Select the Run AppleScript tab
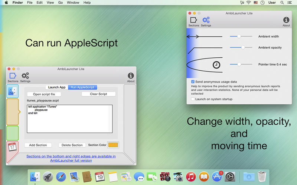The width and height of the screenshot is (297, 185). pyautogui.click(x=83, y=87)
